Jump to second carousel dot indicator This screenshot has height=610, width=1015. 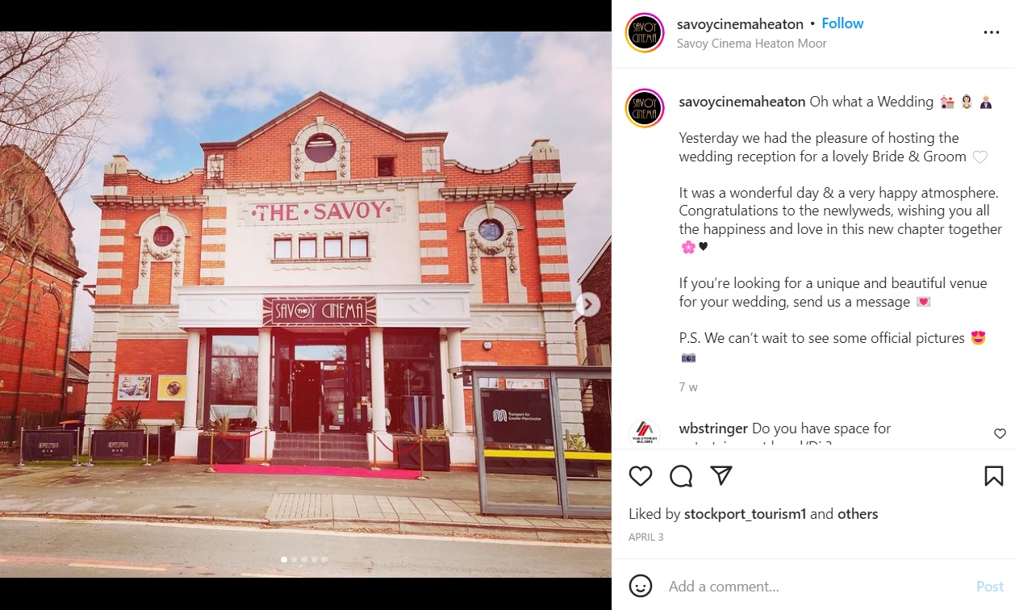click(x=294, y=559)
